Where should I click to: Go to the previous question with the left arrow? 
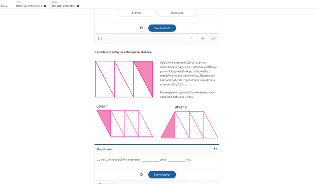[x=192, y=38]
